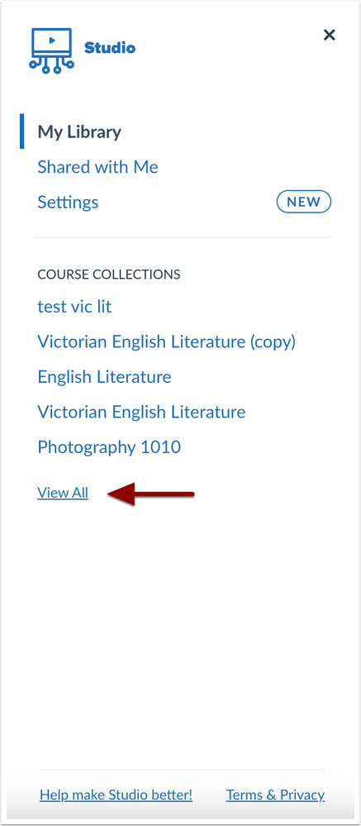Open the test vic lit collection
361x826 pixels.
[x=74, y=307]
